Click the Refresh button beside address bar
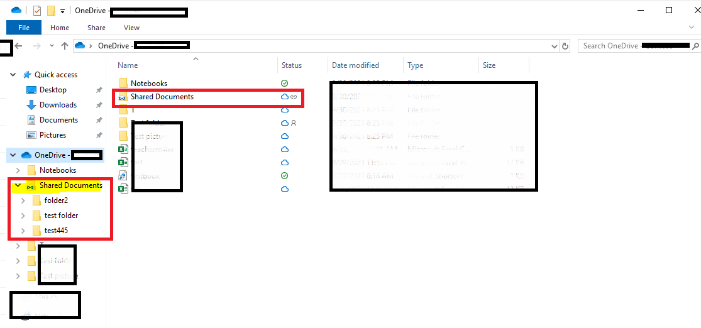 pos(565,46)
